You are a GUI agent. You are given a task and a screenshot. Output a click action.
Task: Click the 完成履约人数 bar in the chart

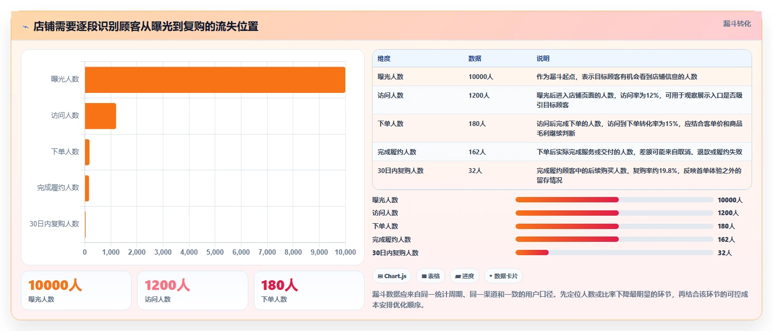tap(87, 188)
